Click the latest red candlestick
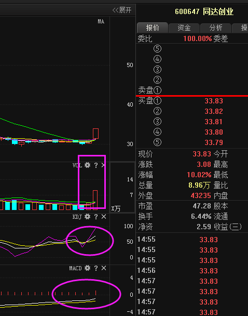This screenshot has width=248, height=316. point(96,134)
